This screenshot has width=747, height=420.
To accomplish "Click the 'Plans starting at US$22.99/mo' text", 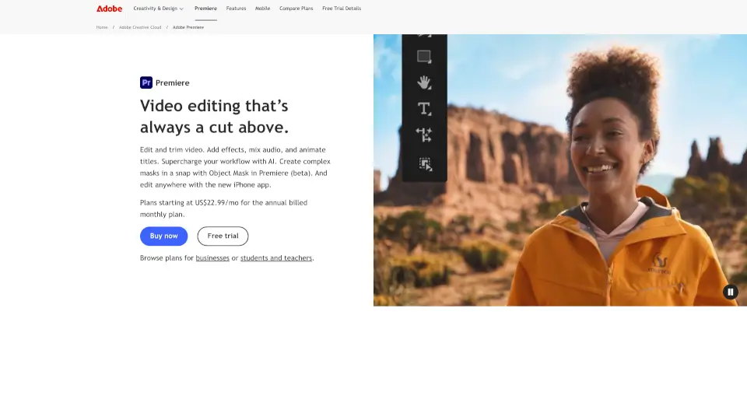I will tap(224, 208).
